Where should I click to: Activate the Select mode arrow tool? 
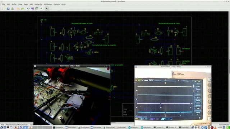(x=47, y=9)
